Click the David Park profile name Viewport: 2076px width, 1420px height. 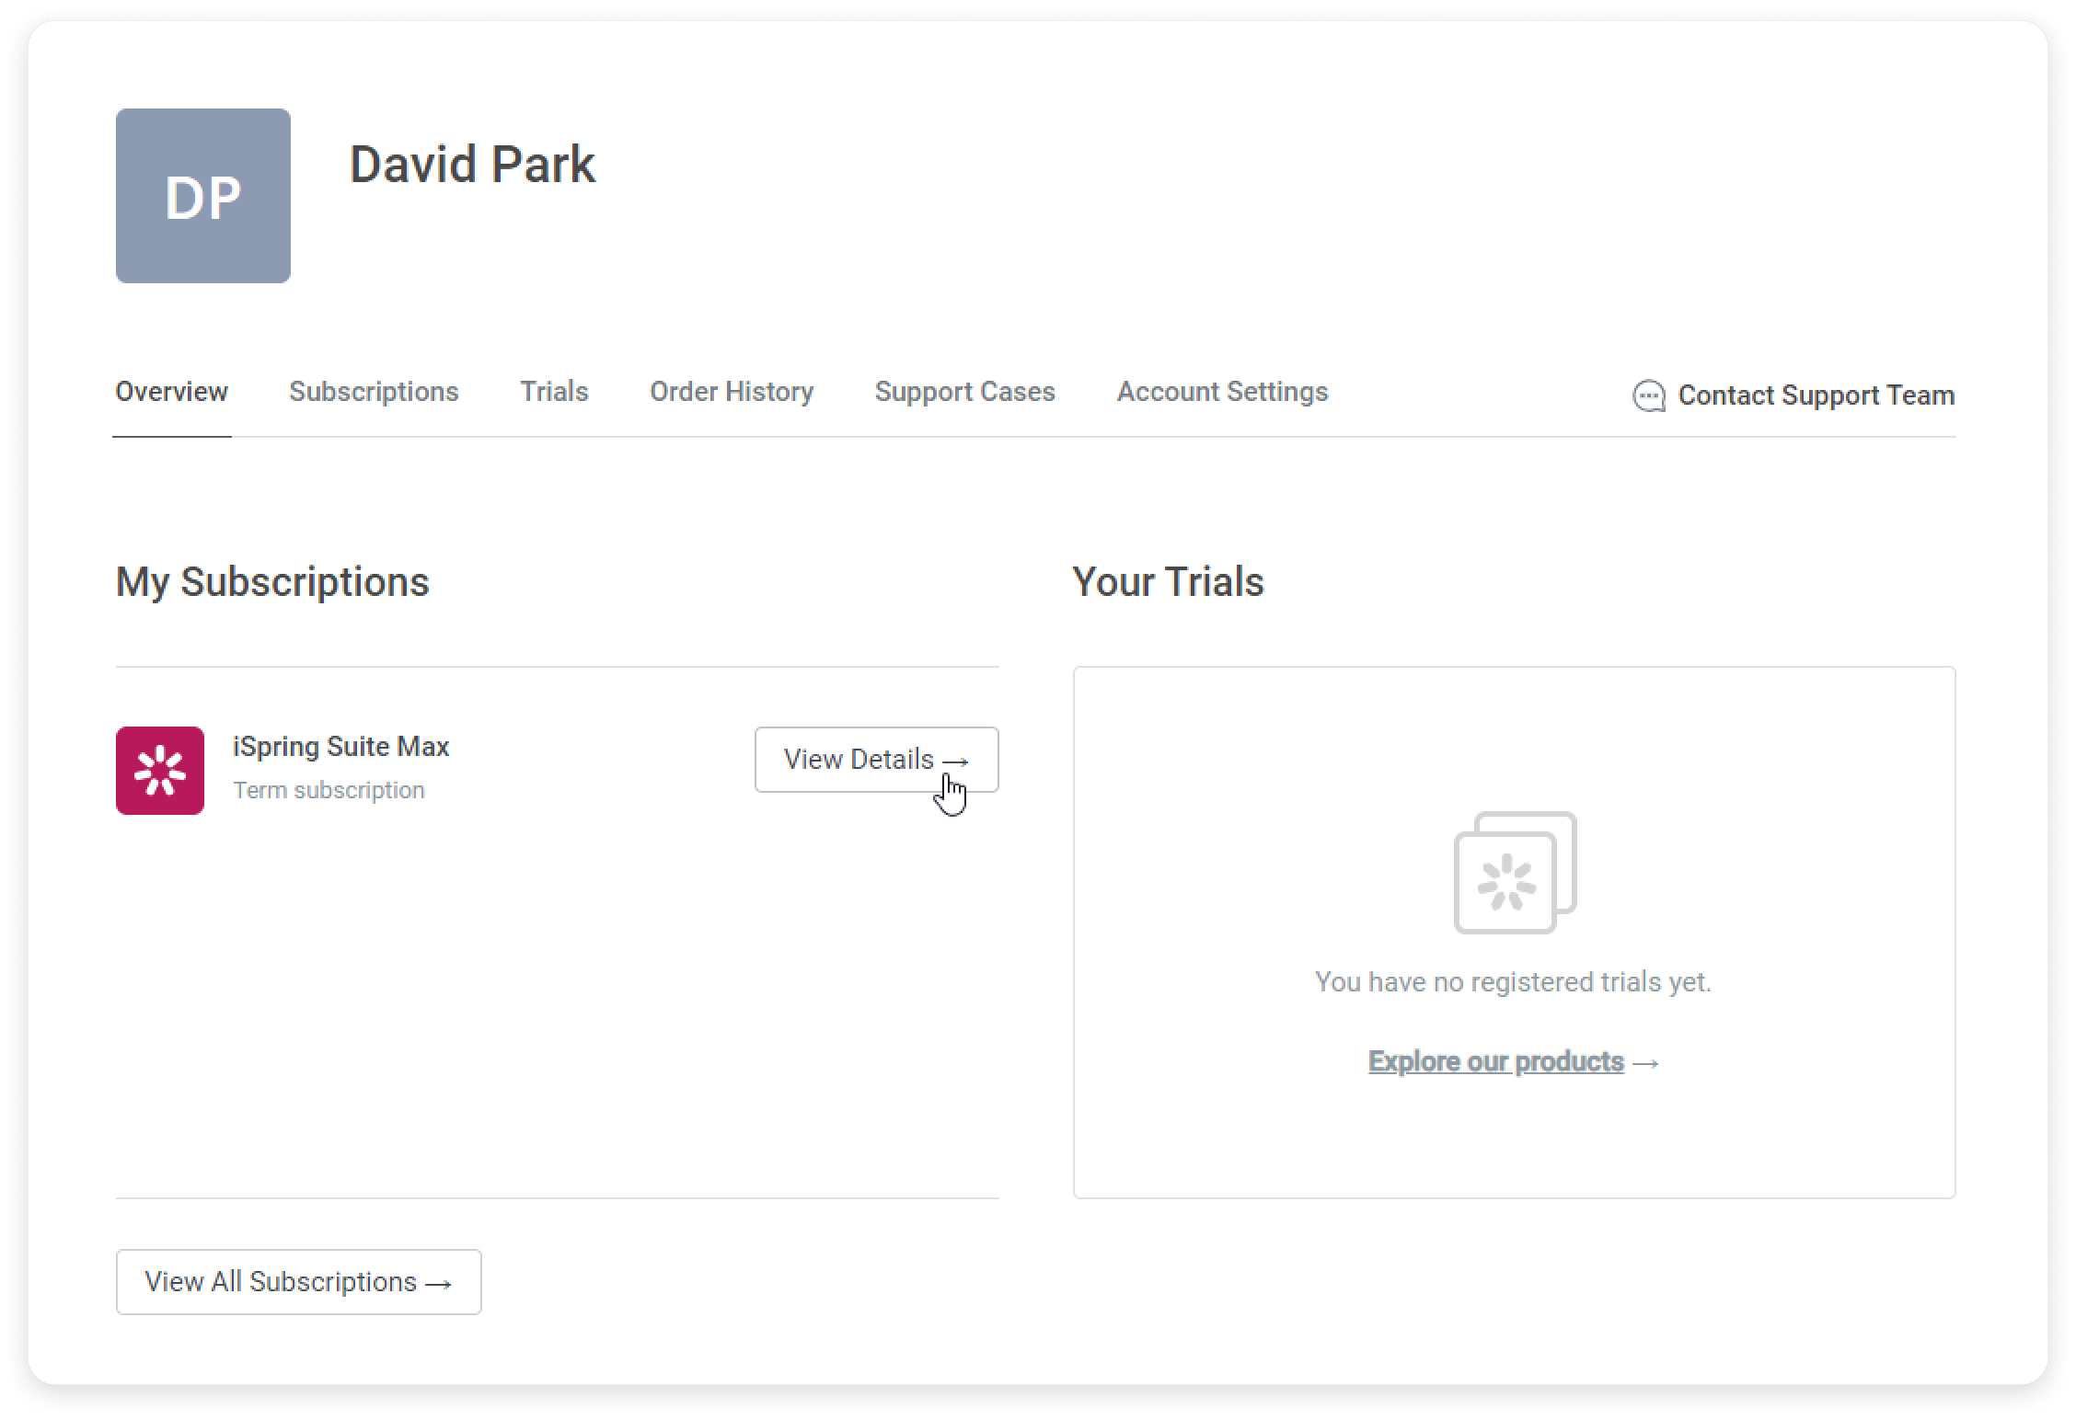(x=472, y=165)
